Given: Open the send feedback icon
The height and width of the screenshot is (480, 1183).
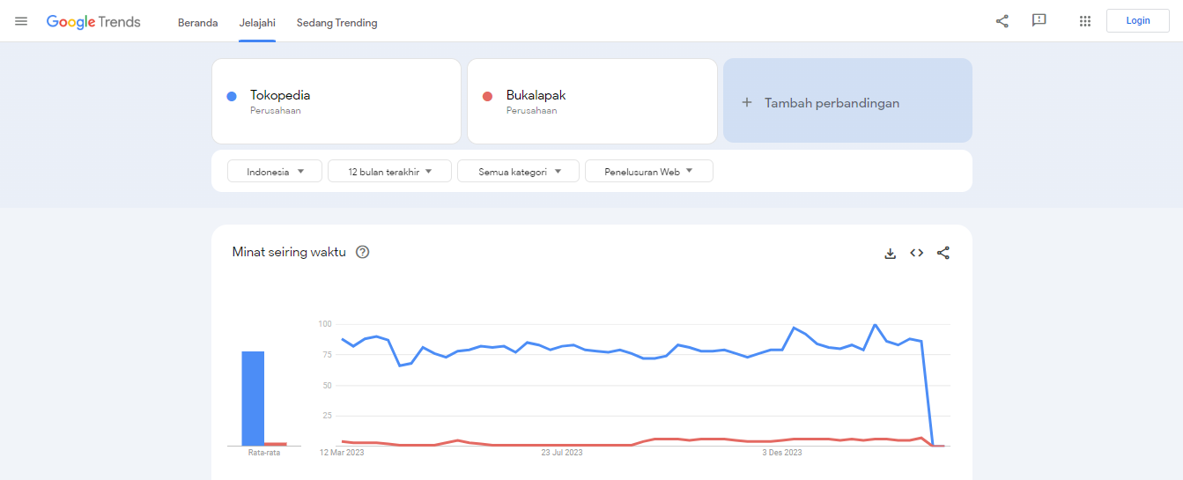Looking at the screenshot, I should pos(1039,21).
